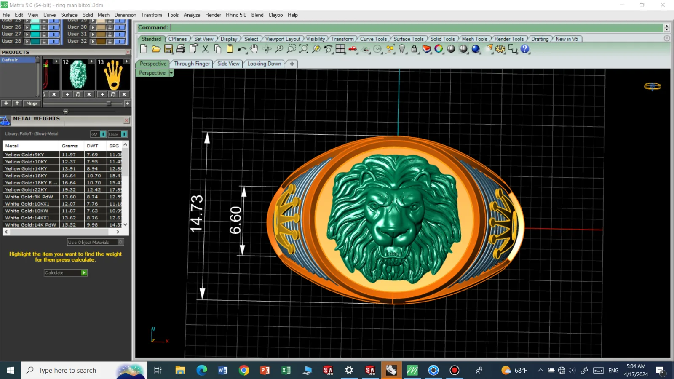Open the Perspective viewport dropdown arrow

171,73
